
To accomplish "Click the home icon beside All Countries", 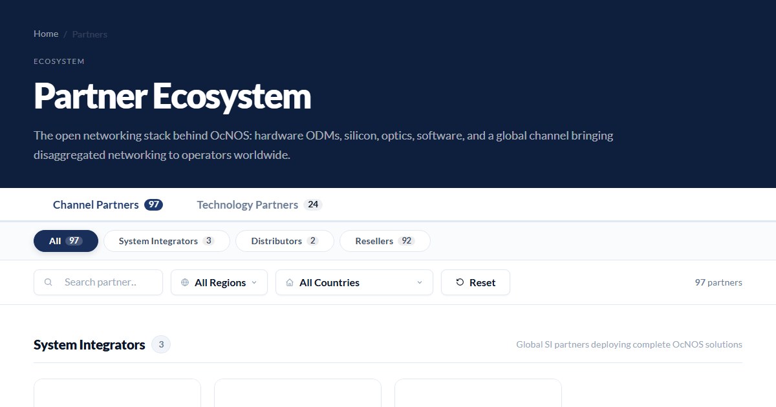I will (290, 282).
